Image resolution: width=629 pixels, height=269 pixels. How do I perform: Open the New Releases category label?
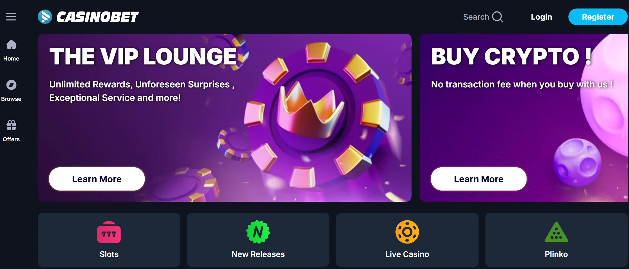258,254
